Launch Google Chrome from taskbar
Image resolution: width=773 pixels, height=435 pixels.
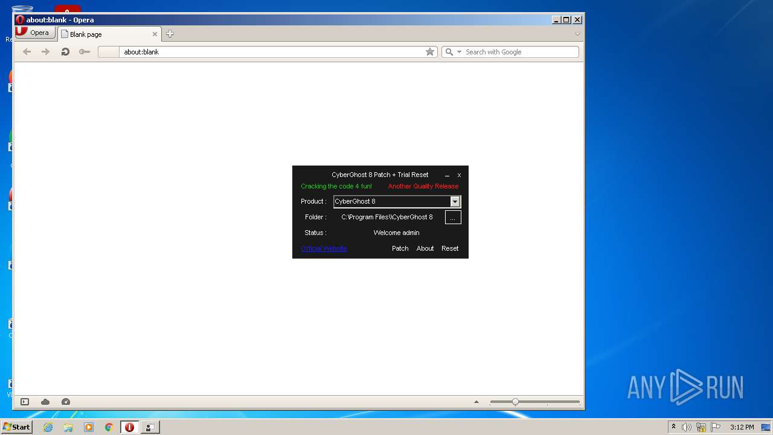pos(109,427)
